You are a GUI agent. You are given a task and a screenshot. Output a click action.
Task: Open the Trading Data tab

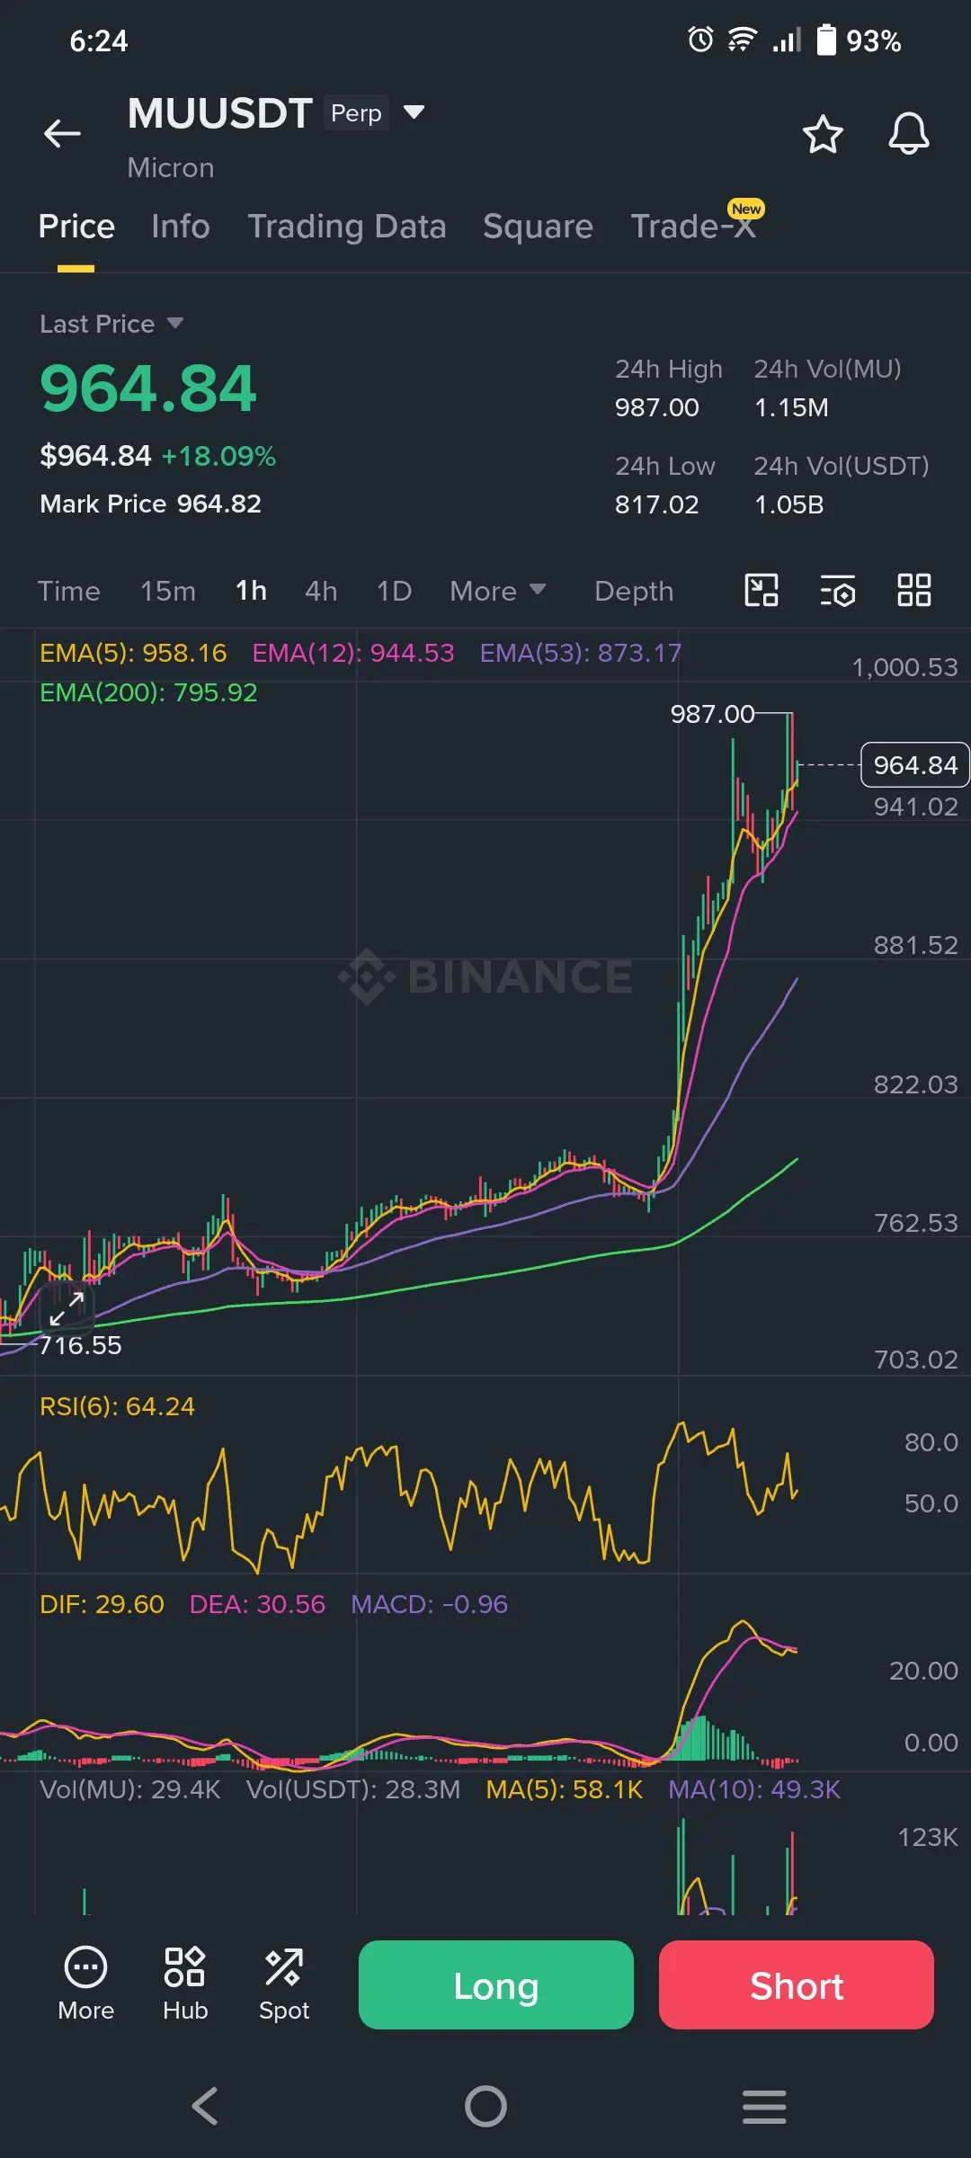pos(347,227)
